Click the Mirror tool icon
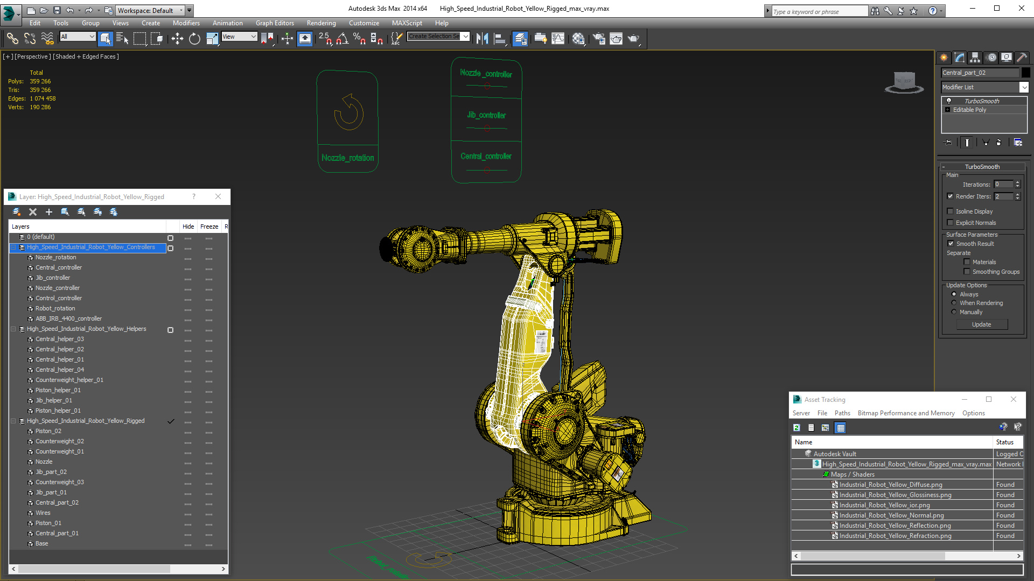Image resolution: width=1034 pixels, height=581 pixels. (483, 38)
